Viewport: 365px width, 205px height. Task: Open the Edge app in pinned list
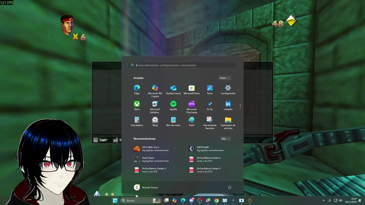click(137, 90)
